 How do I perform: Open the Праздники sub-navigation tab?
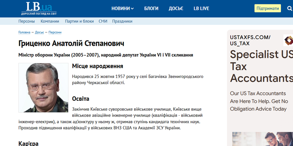point(122,21)
